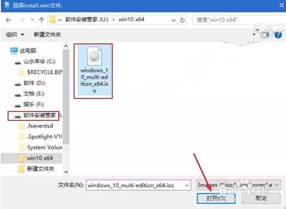Open view options dropdown arrow
This screenshot has height=209, width=286.
click(254, 34)
